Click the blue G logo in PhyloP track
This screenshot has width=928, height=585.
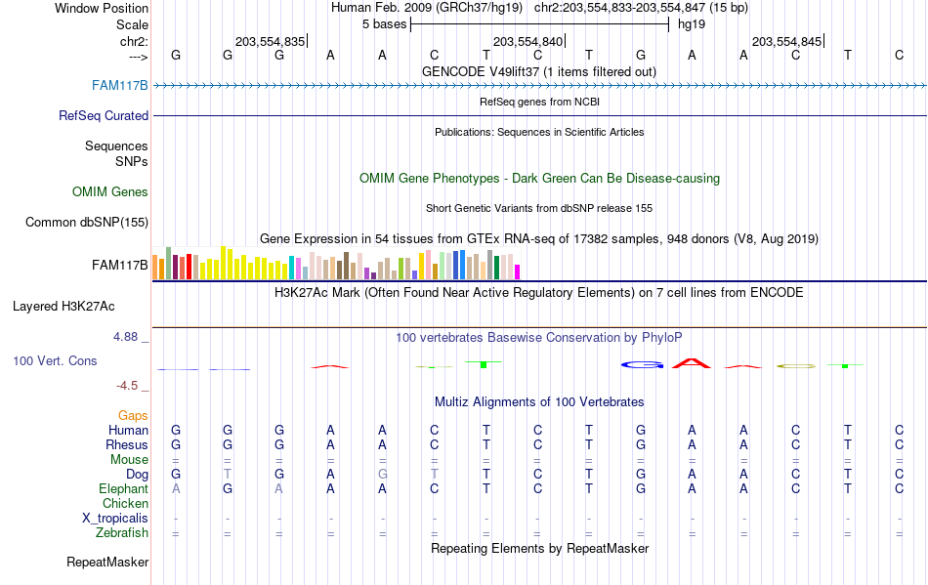(x=642, y=365)
